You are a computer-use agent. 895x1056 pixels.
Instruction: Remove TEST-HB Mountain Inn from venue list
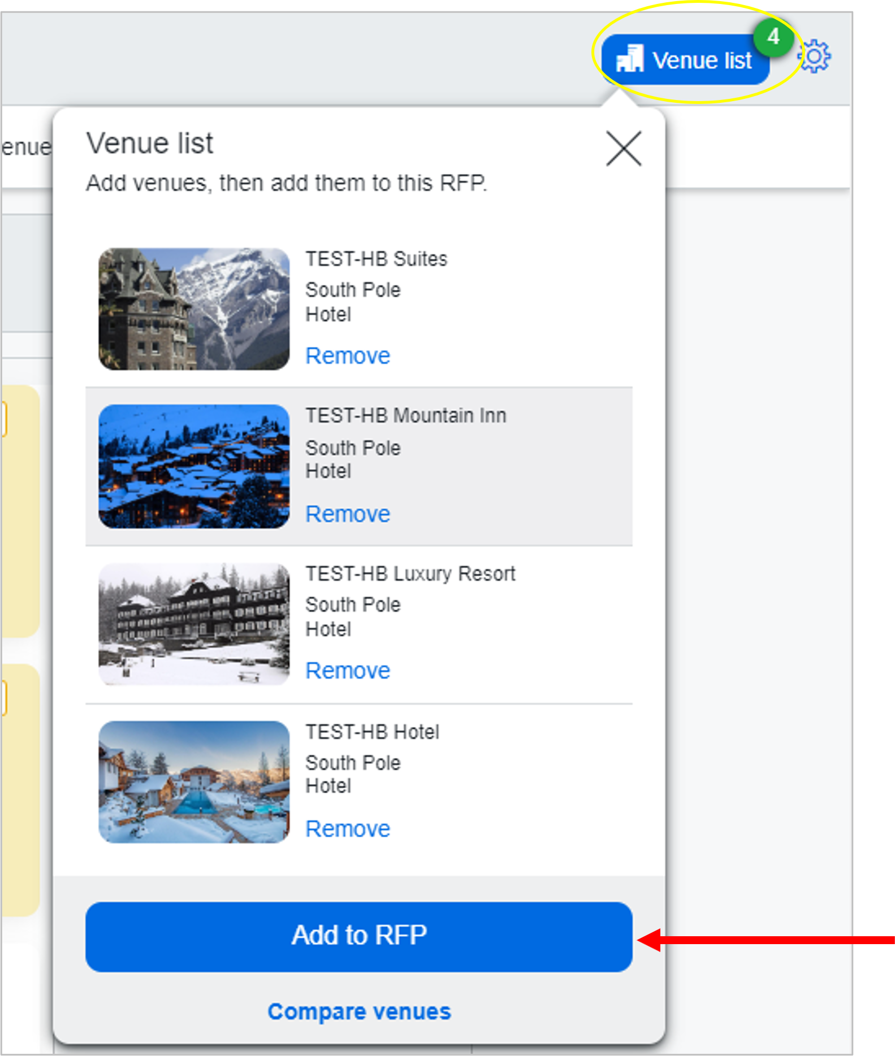(348, 514)
